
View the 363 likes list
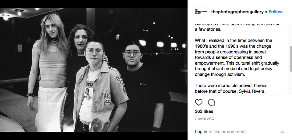pyautogui.click(x=204, y=111)
